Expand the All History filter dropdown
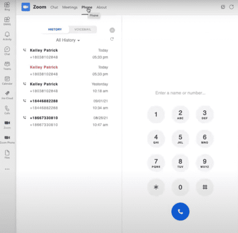 tap(68, 40)
